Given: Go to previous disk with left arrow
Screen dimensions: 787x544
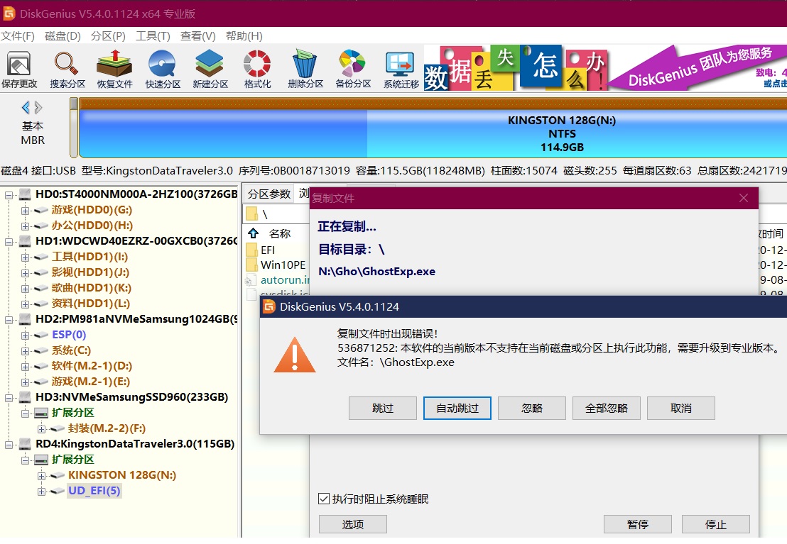Looking at the screenshot, I should 26,107.
